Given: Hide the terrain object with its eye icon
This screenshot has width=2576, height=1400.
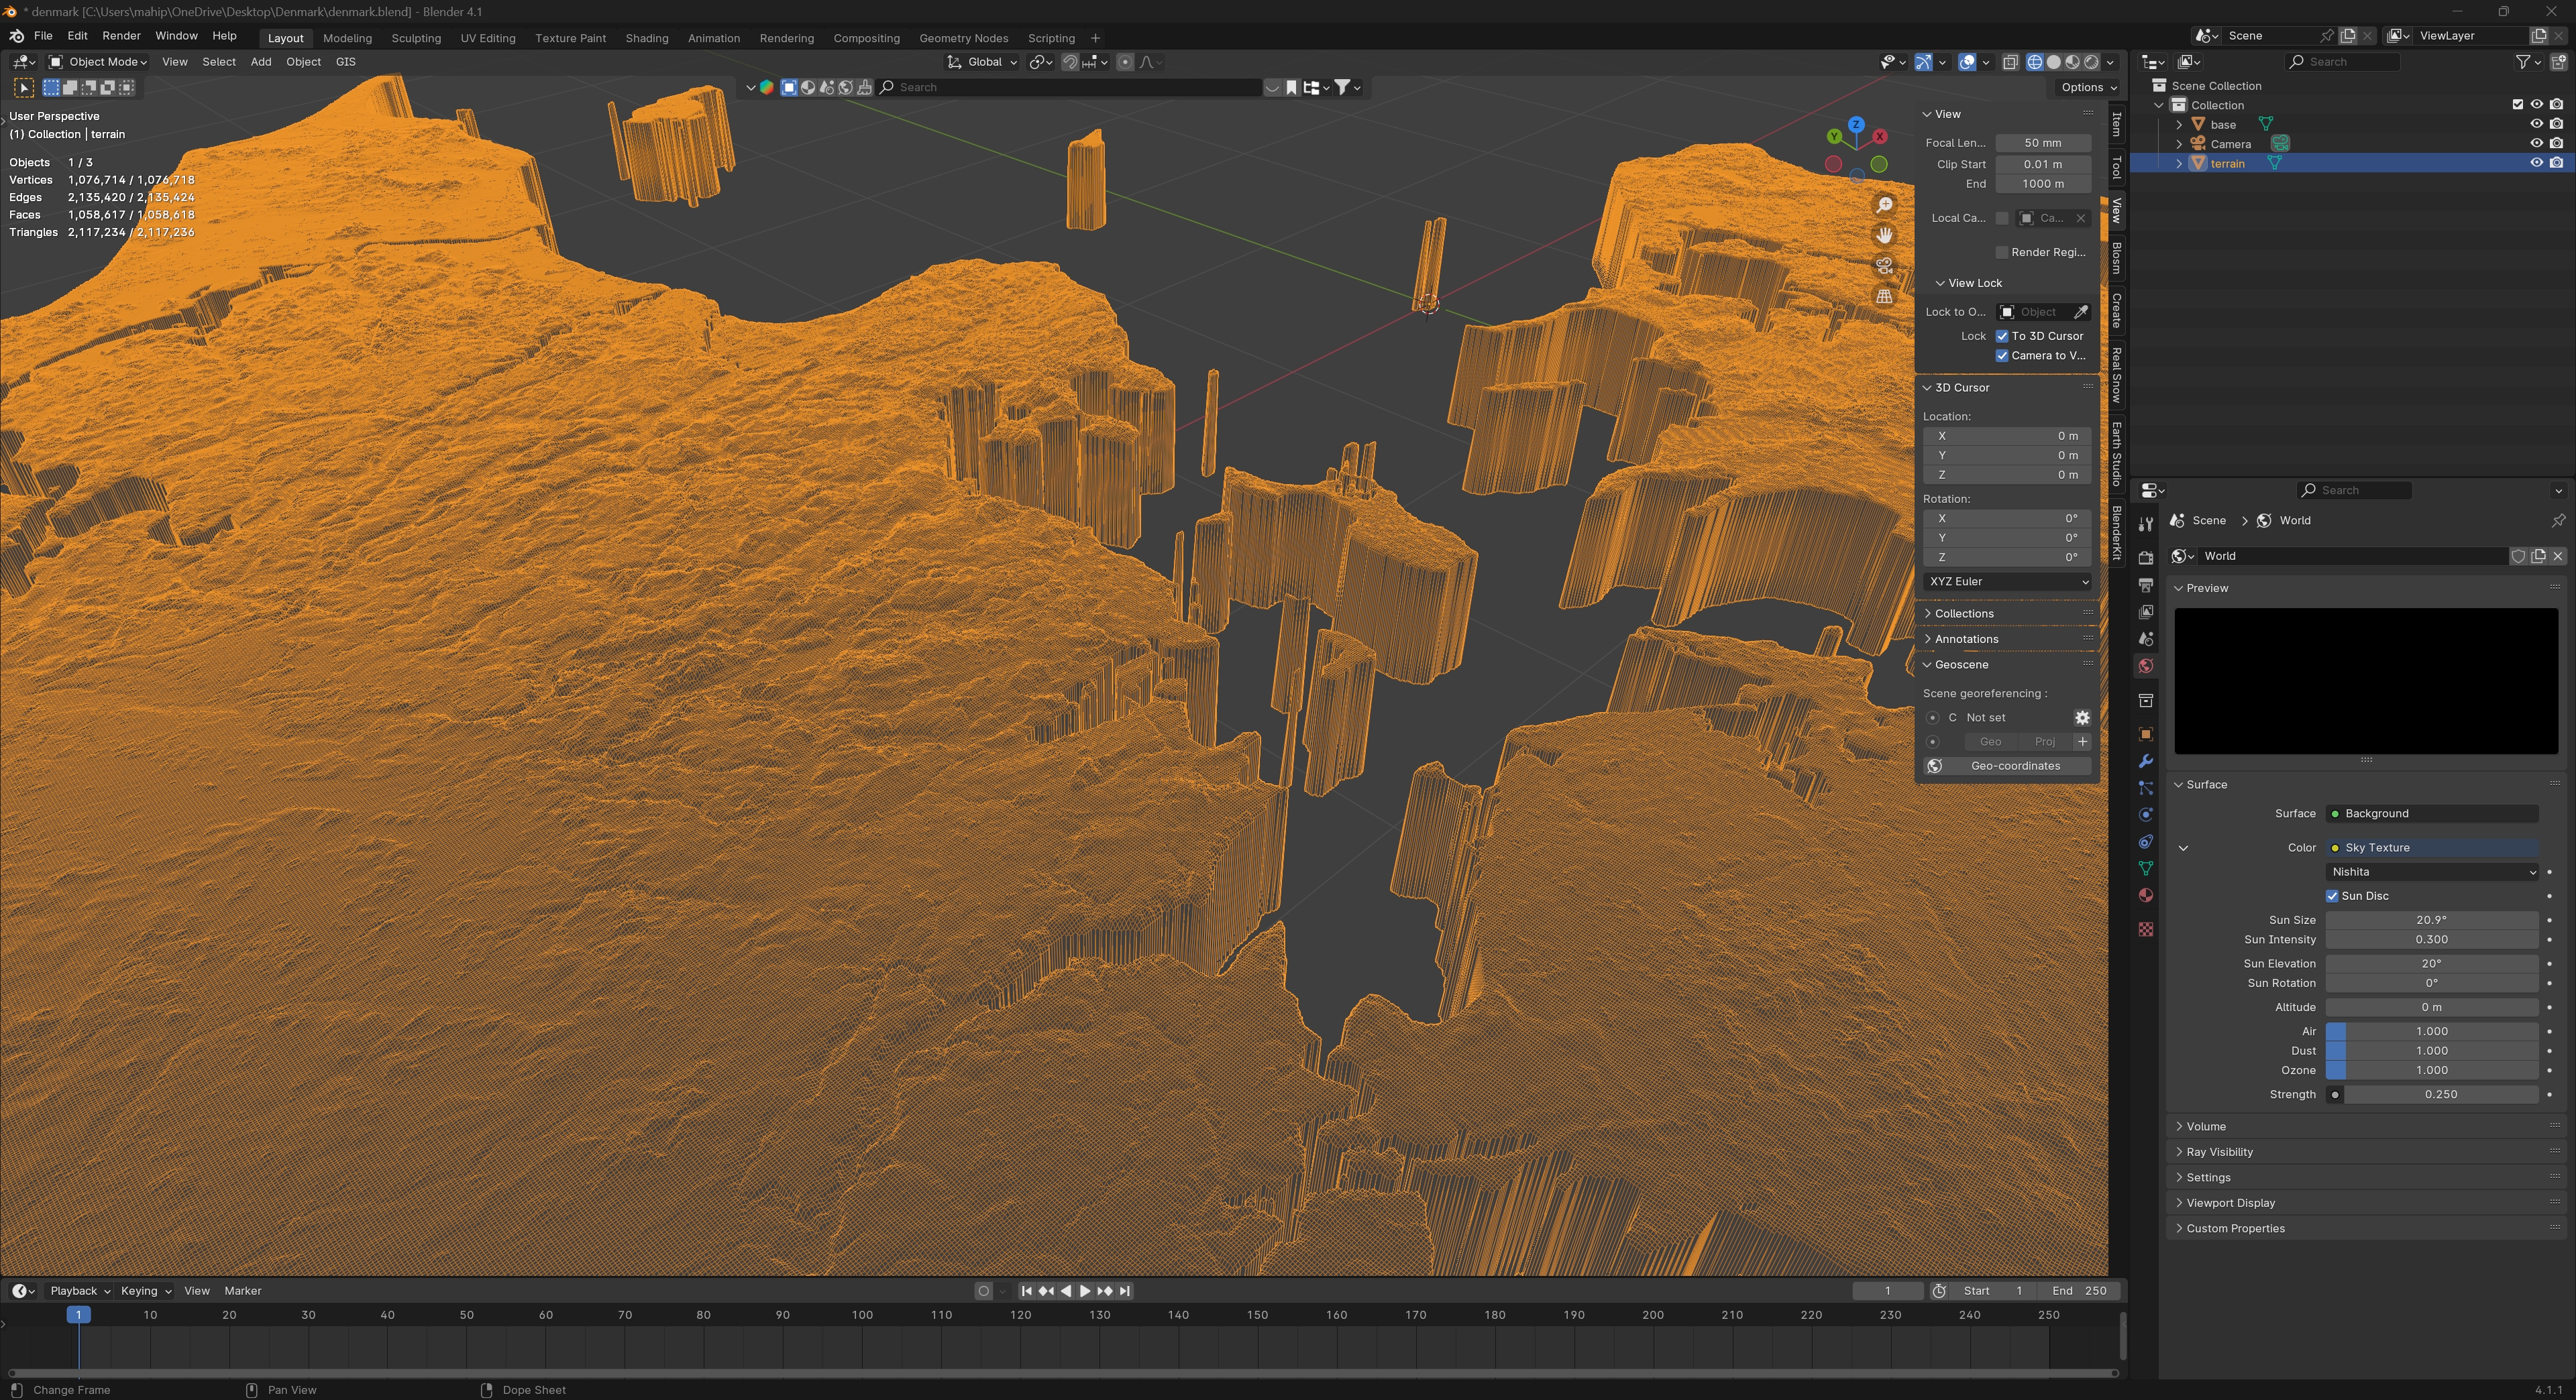Looking at the screenshot, I should (x=2536, y=163).
